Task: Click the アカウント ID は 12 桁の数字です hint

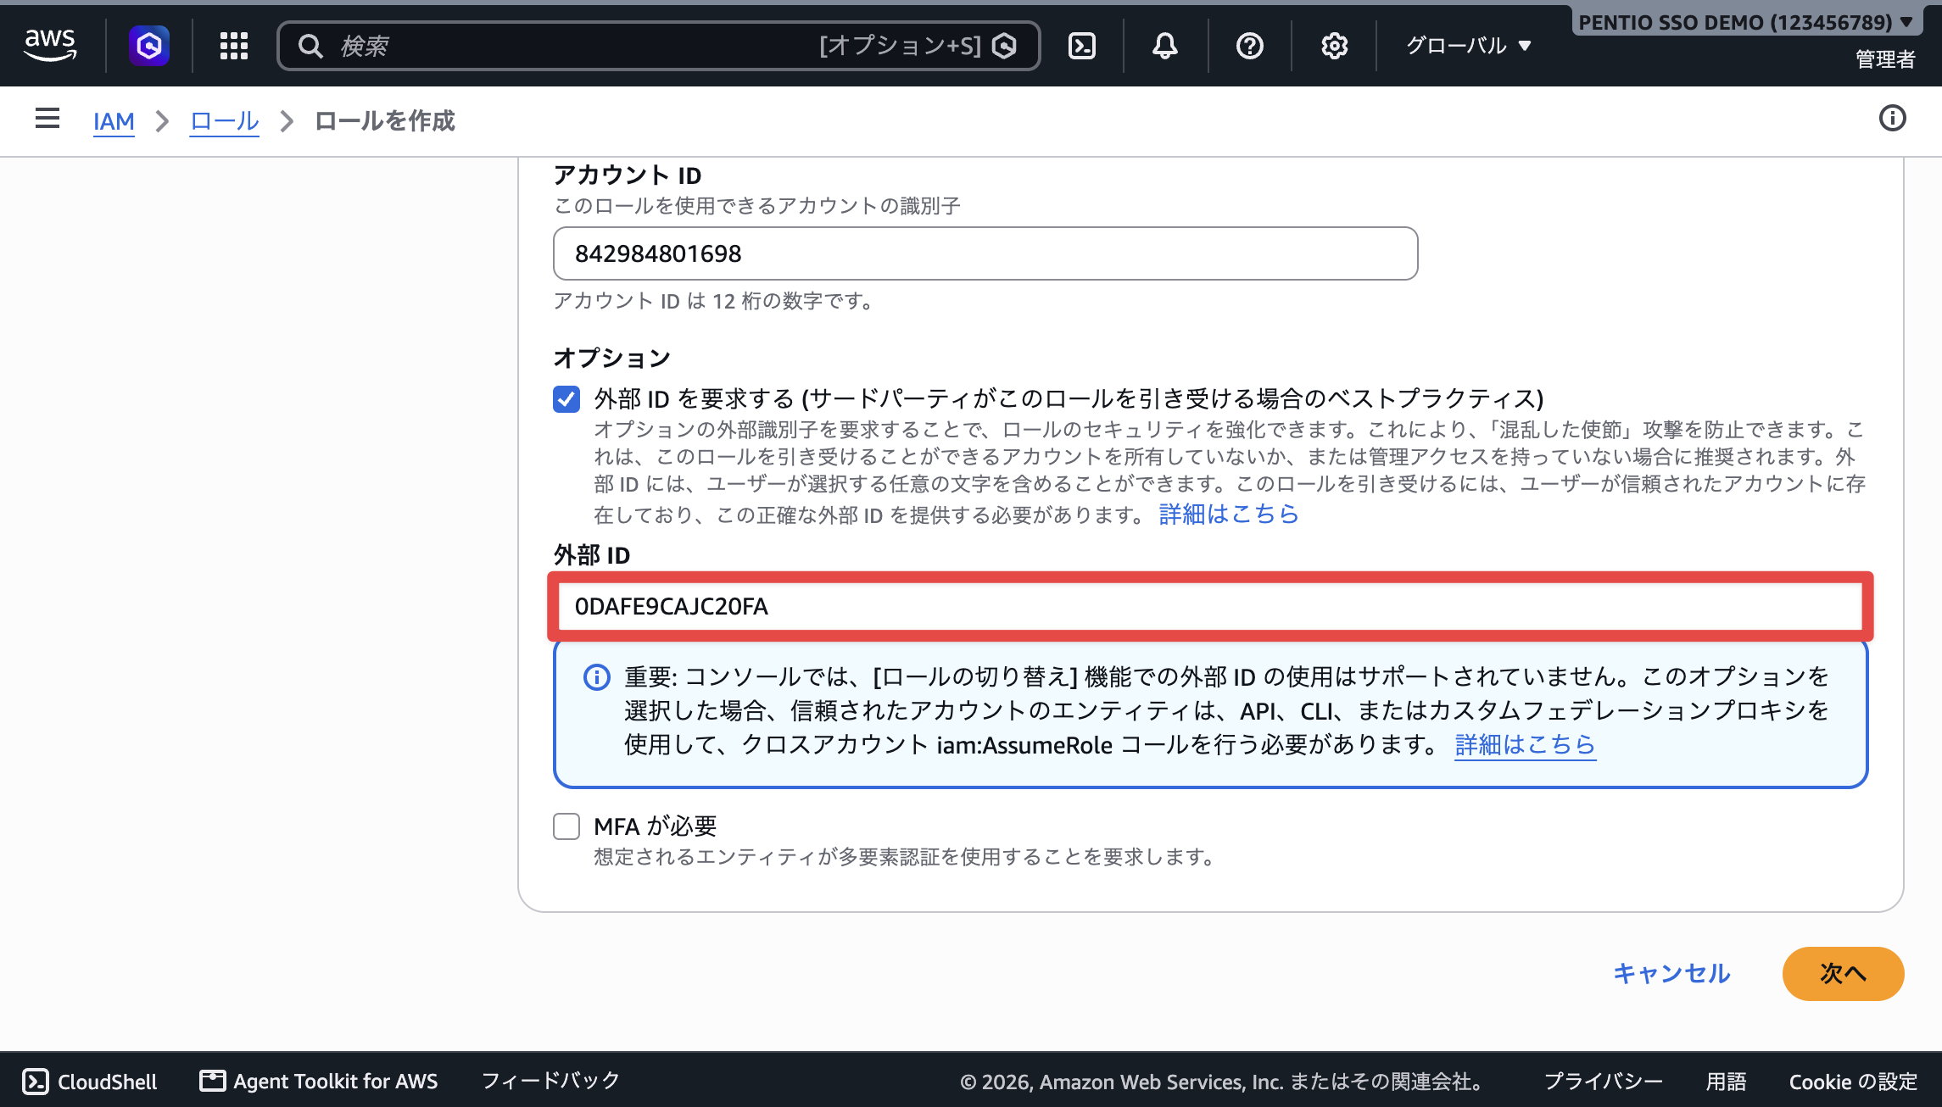Action: tap(716, 301)
